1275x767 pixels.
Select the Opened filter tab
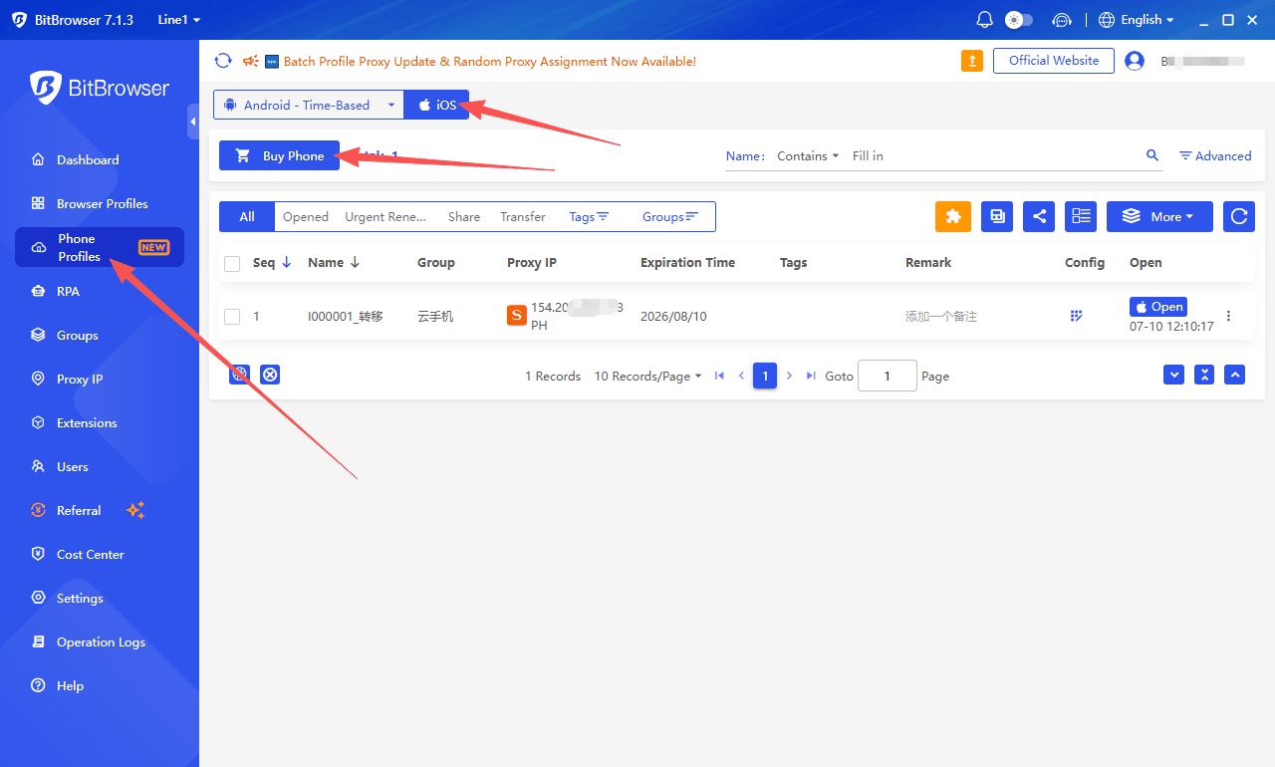pyautogui.click(x=306, y=216)
